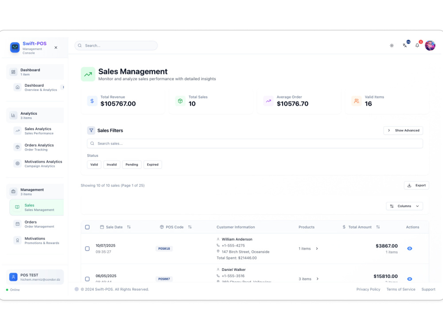The width and height of the screenshot is (443, 332).
Task: Click the Orders Analytics cube icon
Action: tap(18, 147)
